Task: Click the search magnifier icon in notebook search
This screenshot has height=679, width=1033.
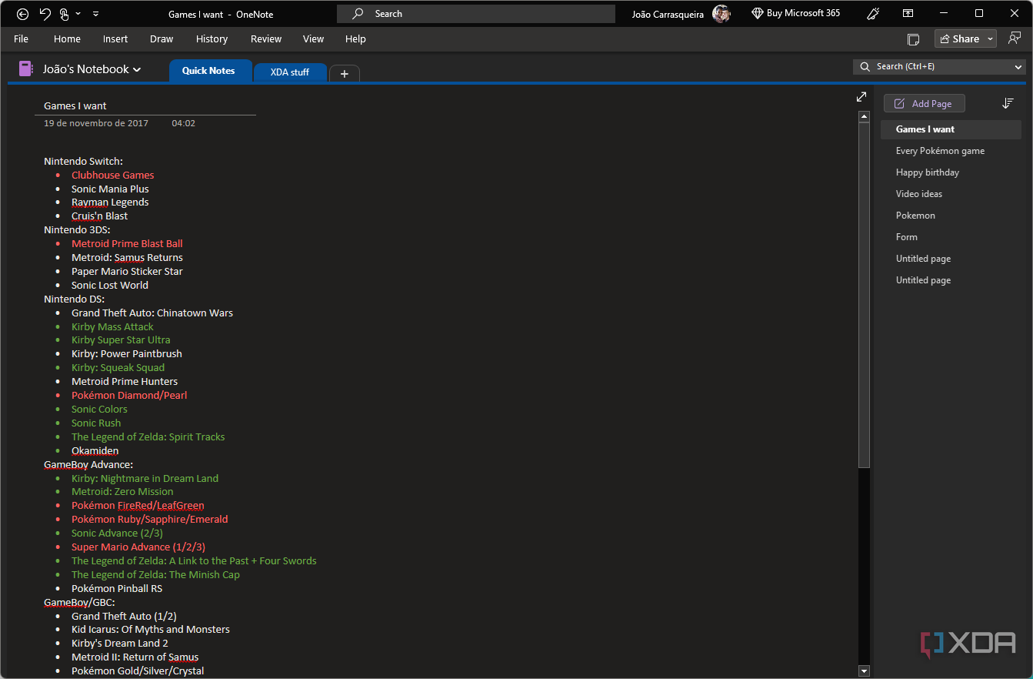Action: tap(865, 67)
